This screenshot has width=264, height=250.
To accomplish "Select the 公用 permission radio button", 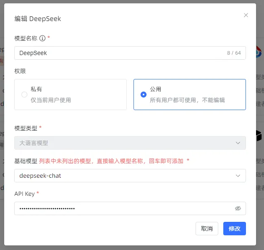I will (144, 95).
